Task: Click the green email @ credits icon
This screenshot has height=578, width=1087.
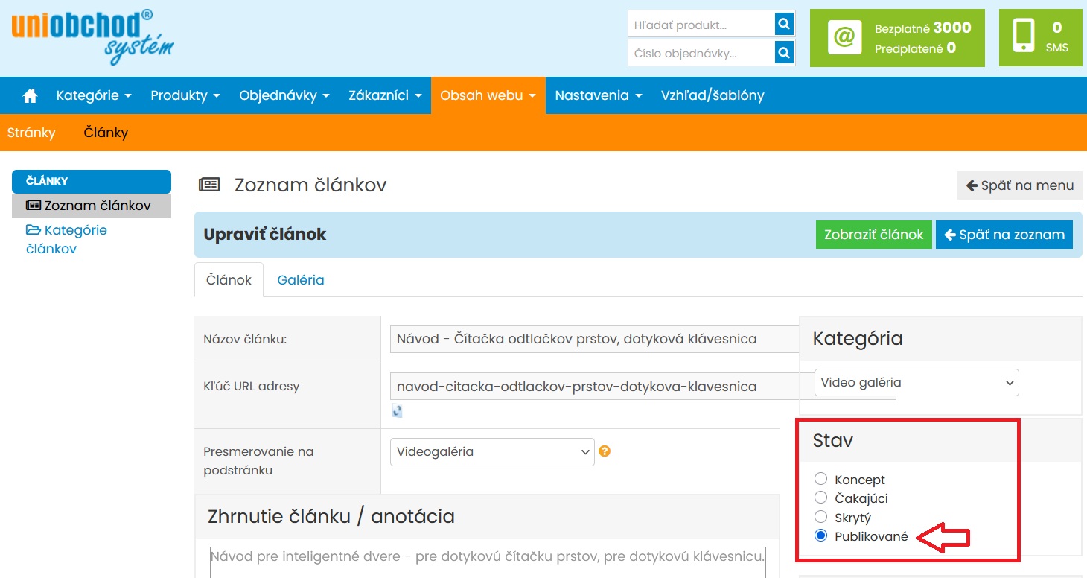Action: tap(844, 37)
